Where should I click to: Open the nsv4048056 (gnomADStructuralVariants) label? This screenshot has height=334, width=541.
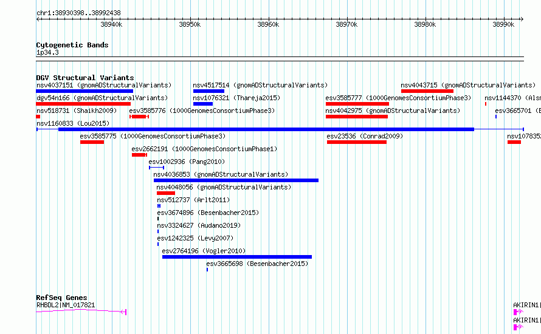pos(224,187)
